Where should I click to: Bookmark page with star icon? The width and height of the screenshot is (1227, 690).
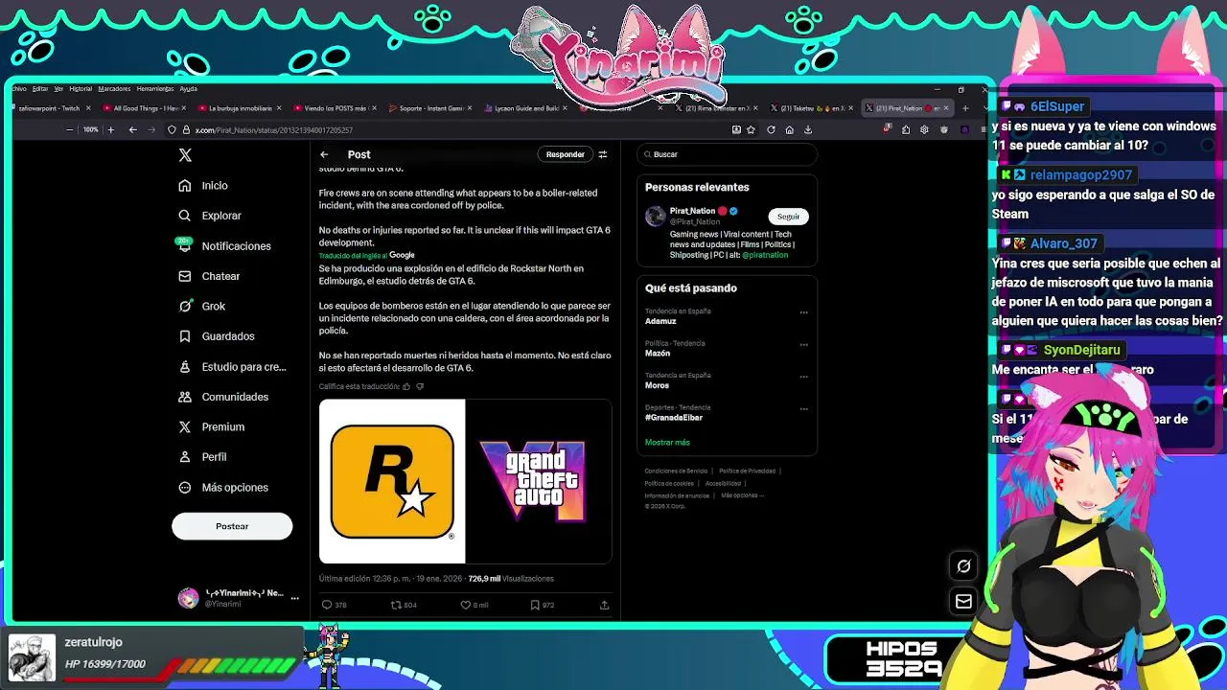752,130
